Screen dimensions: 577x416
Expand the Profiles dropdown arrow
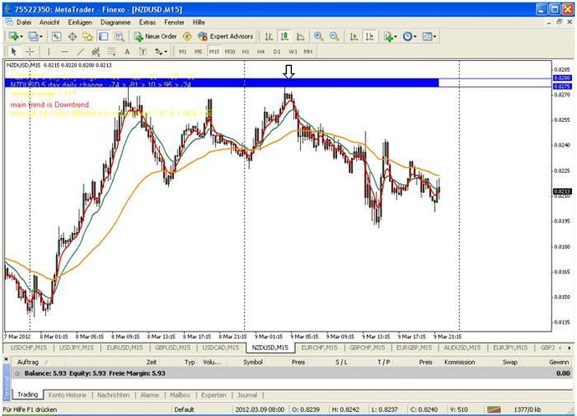coord(40,37)
